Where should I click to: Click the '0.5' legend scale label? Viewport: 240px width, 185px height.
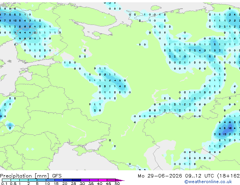pyautogui.click(x=13, y=183)
